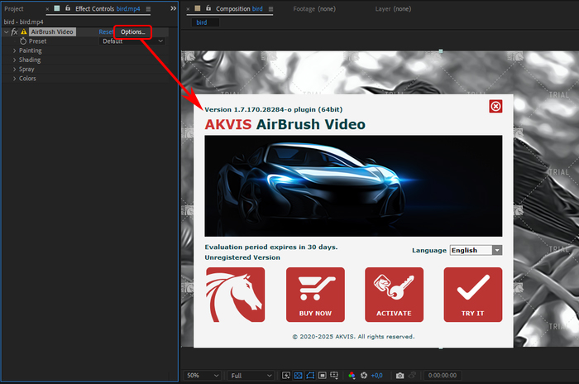Screen dimensions: 579x384
Task: Click the Region of Interest icon
Action: tap(323, 376)
